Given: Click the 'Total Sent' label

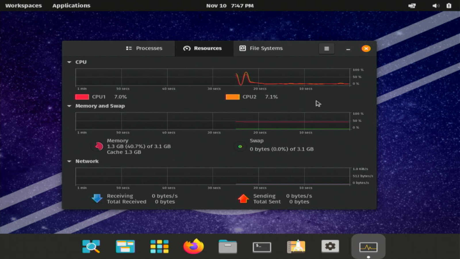Looking at the screenshot, I should [267, 202].
